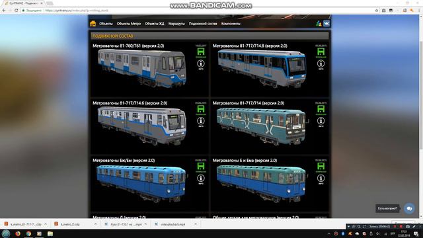Screen dimensions: 423x238
Task: Open the Метровагоны 81-717/714.6 (версия 2.0) title
Action: (130, 103)
